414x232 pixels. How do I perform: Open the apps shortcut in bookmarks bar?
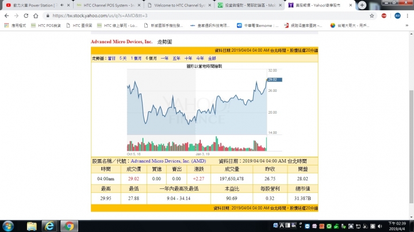[16, 26]
